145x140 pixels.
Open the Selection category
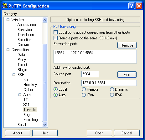point(24,40)
